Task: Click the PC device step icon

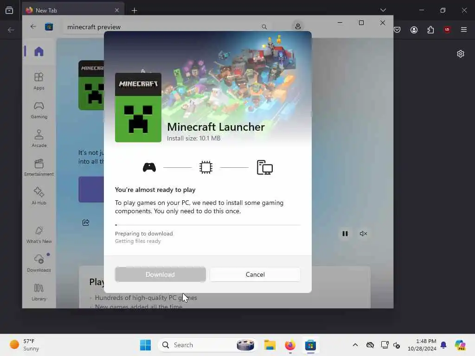Action: [x=264, y=167]
